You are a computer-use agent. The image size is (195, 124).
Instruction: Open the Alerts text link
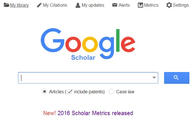[x=124, y=5]
